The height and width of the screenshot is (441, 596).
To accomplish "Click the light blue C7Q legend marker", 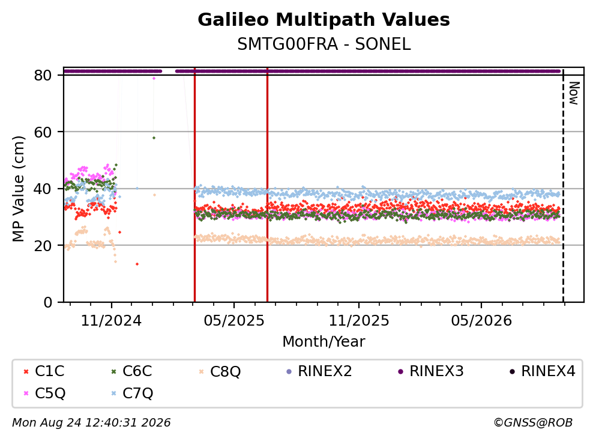I will [113, 394].
